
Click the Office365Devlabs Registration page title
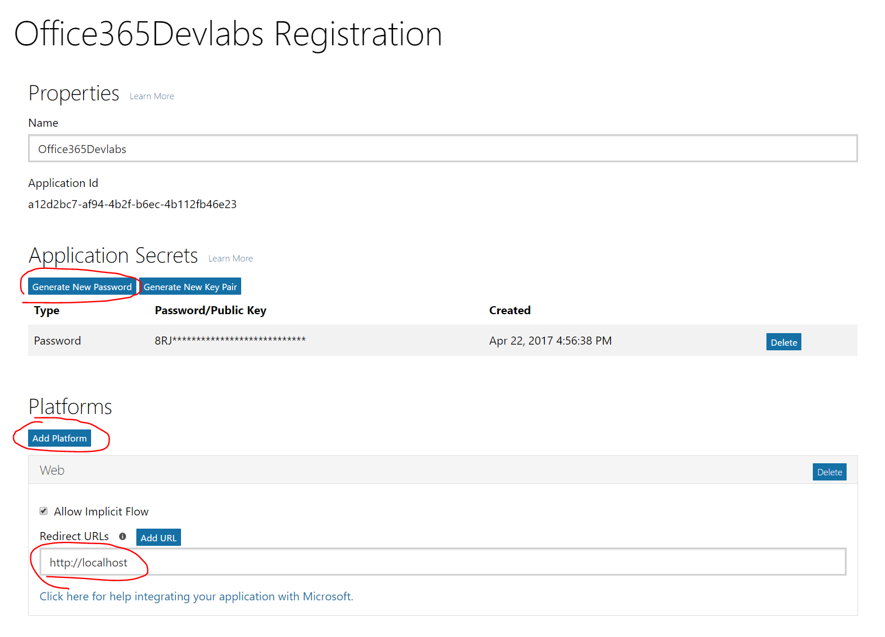pos(228,34)
